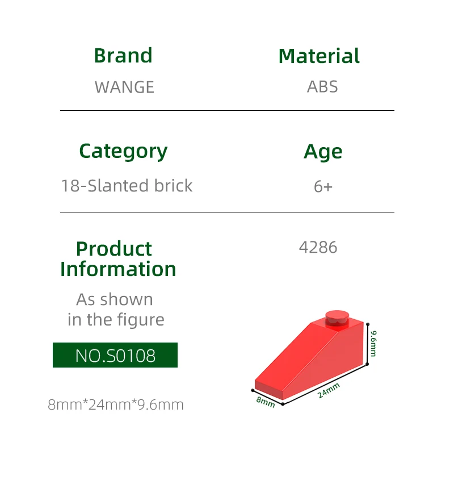Select the green NO.S0108 badge
This screenshot has width=454, height=484.
tap(115, 356)
